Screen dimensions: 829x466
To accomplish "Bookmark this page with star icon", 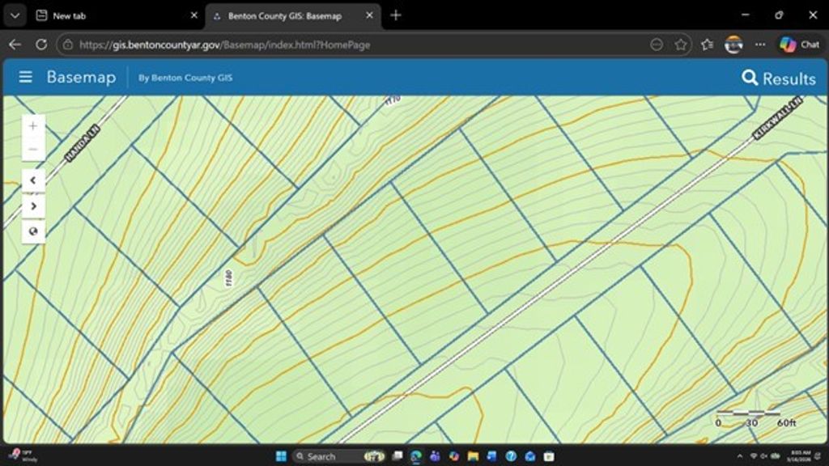I will pyautogui.click(x=681, y=44).
